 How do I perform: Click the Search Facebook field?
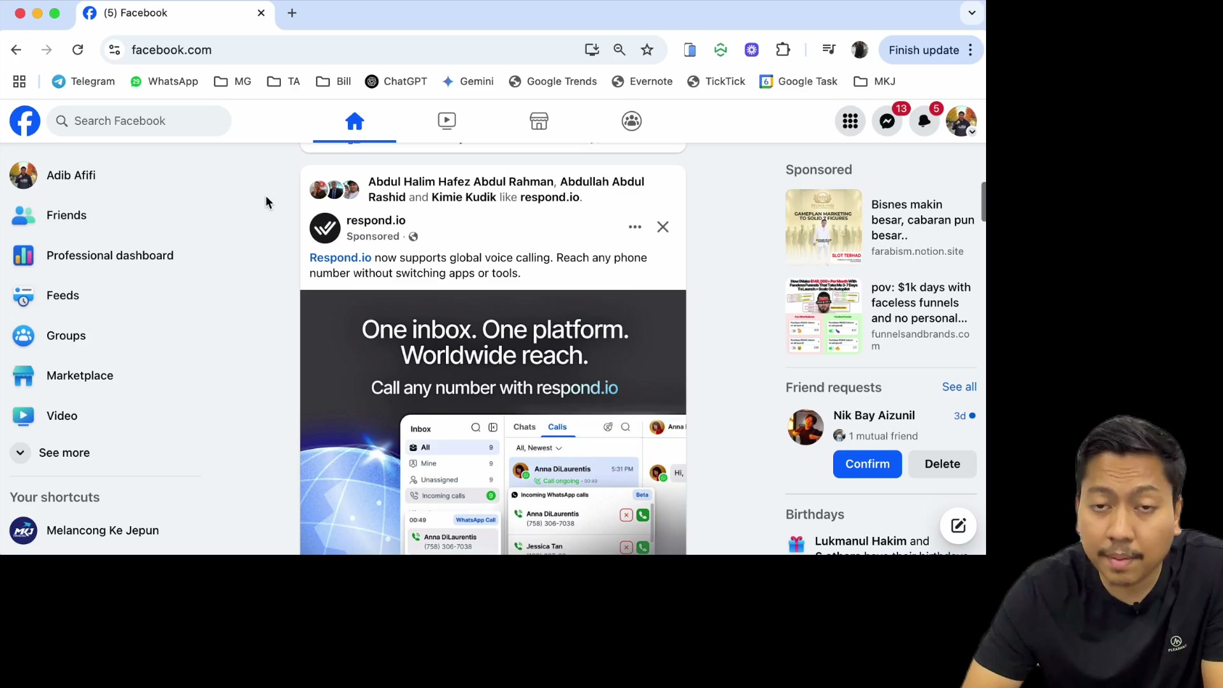coord(139,121)
